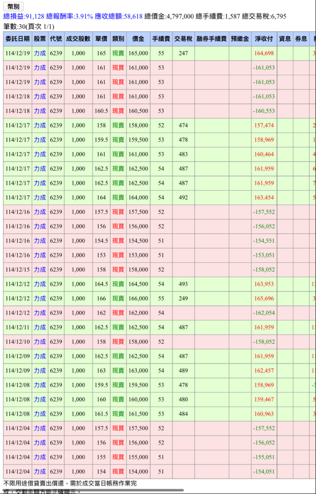Click the 價金 column header

pyautogui.click(x=138, y=39)
